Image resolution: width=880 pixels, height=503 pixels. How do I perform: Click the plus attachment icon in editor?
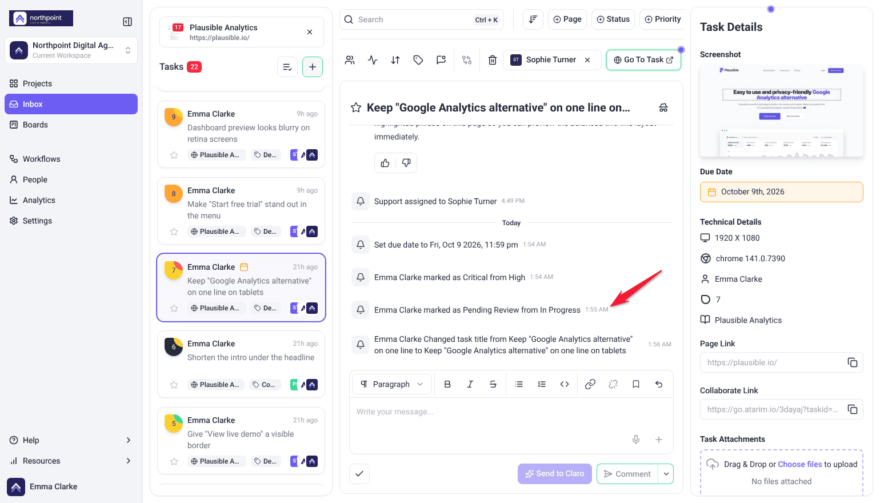tap(659, 440)
